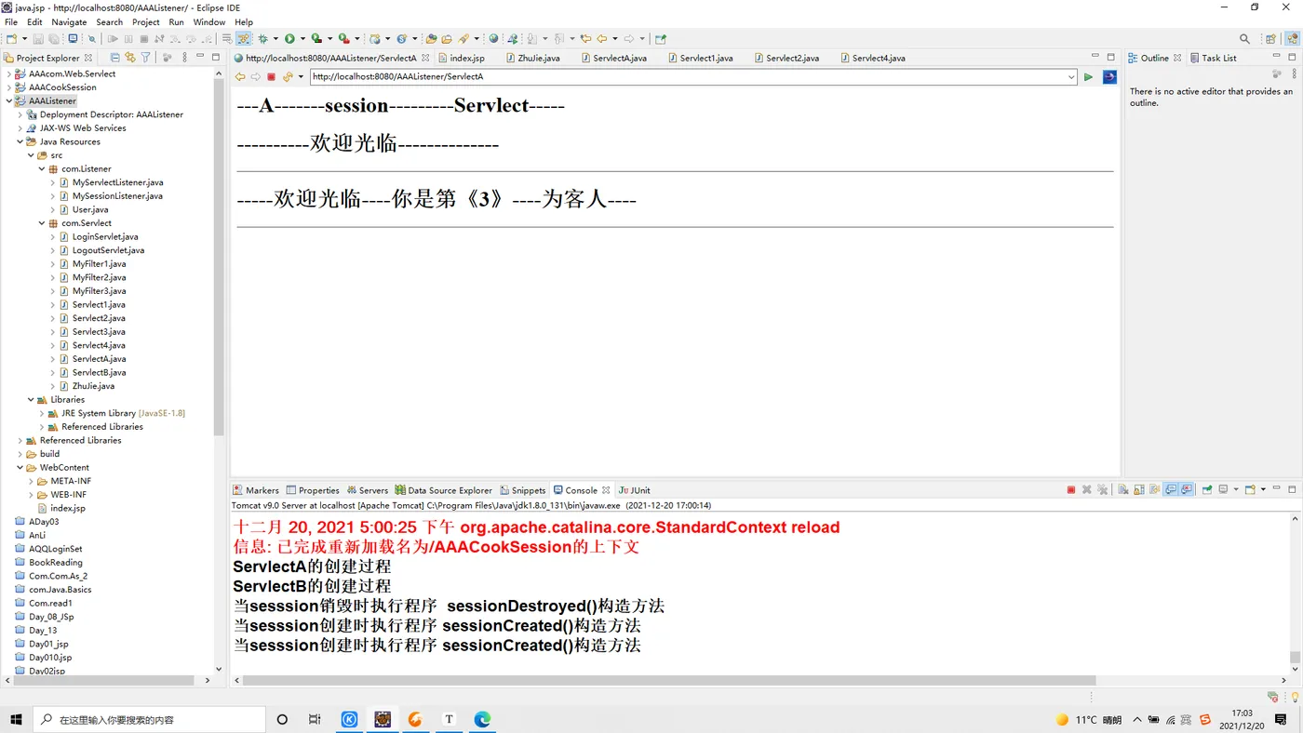Collapse the com.Servlect package
Screen dimensions: 1303x733
point(42,223)
